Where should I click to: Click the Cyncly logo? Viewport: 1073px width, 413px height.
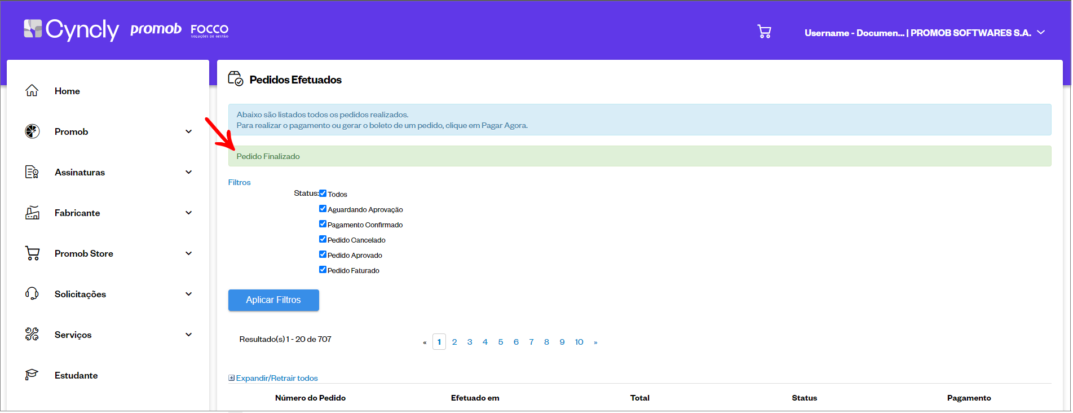click(71, 30)
